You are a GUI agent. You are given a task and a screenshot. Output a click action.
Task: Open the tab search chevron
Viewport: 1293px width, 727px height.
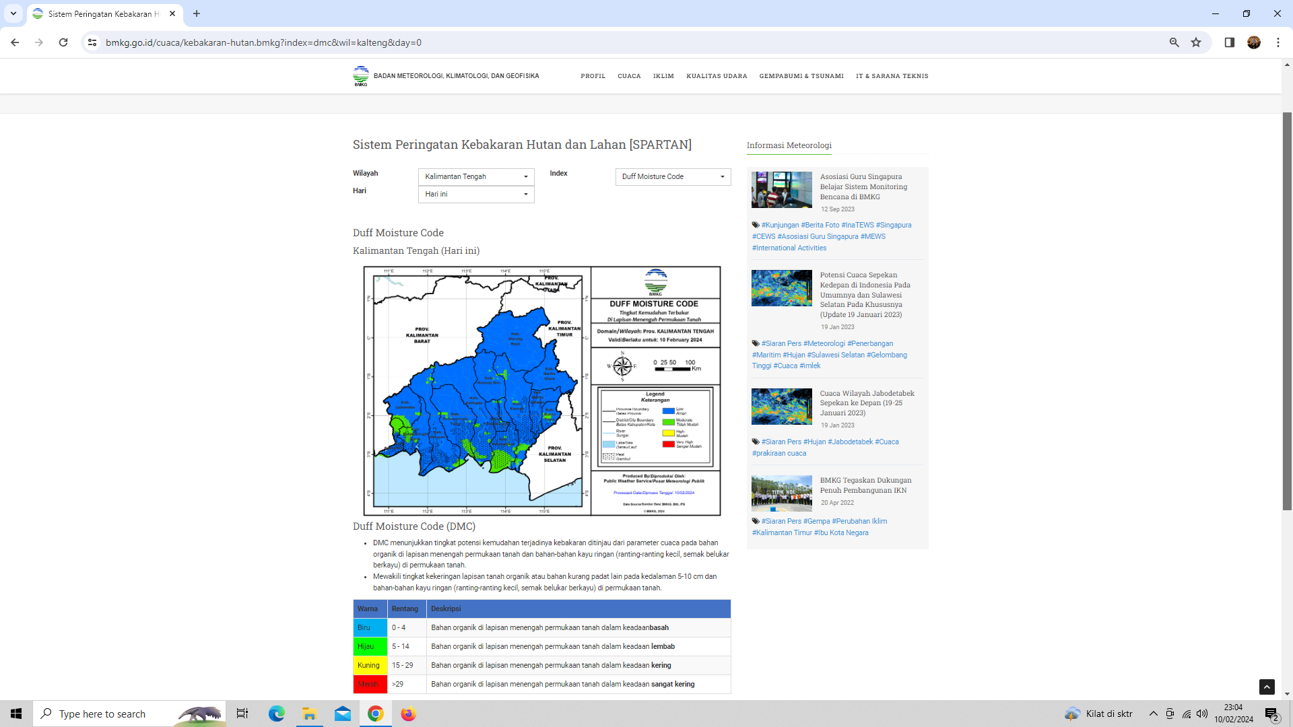pyautogui.click(x=13, y=13)
